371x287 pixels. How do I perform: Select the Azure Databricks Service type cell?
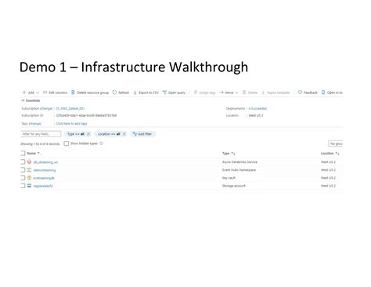click(x=240, y=162)
